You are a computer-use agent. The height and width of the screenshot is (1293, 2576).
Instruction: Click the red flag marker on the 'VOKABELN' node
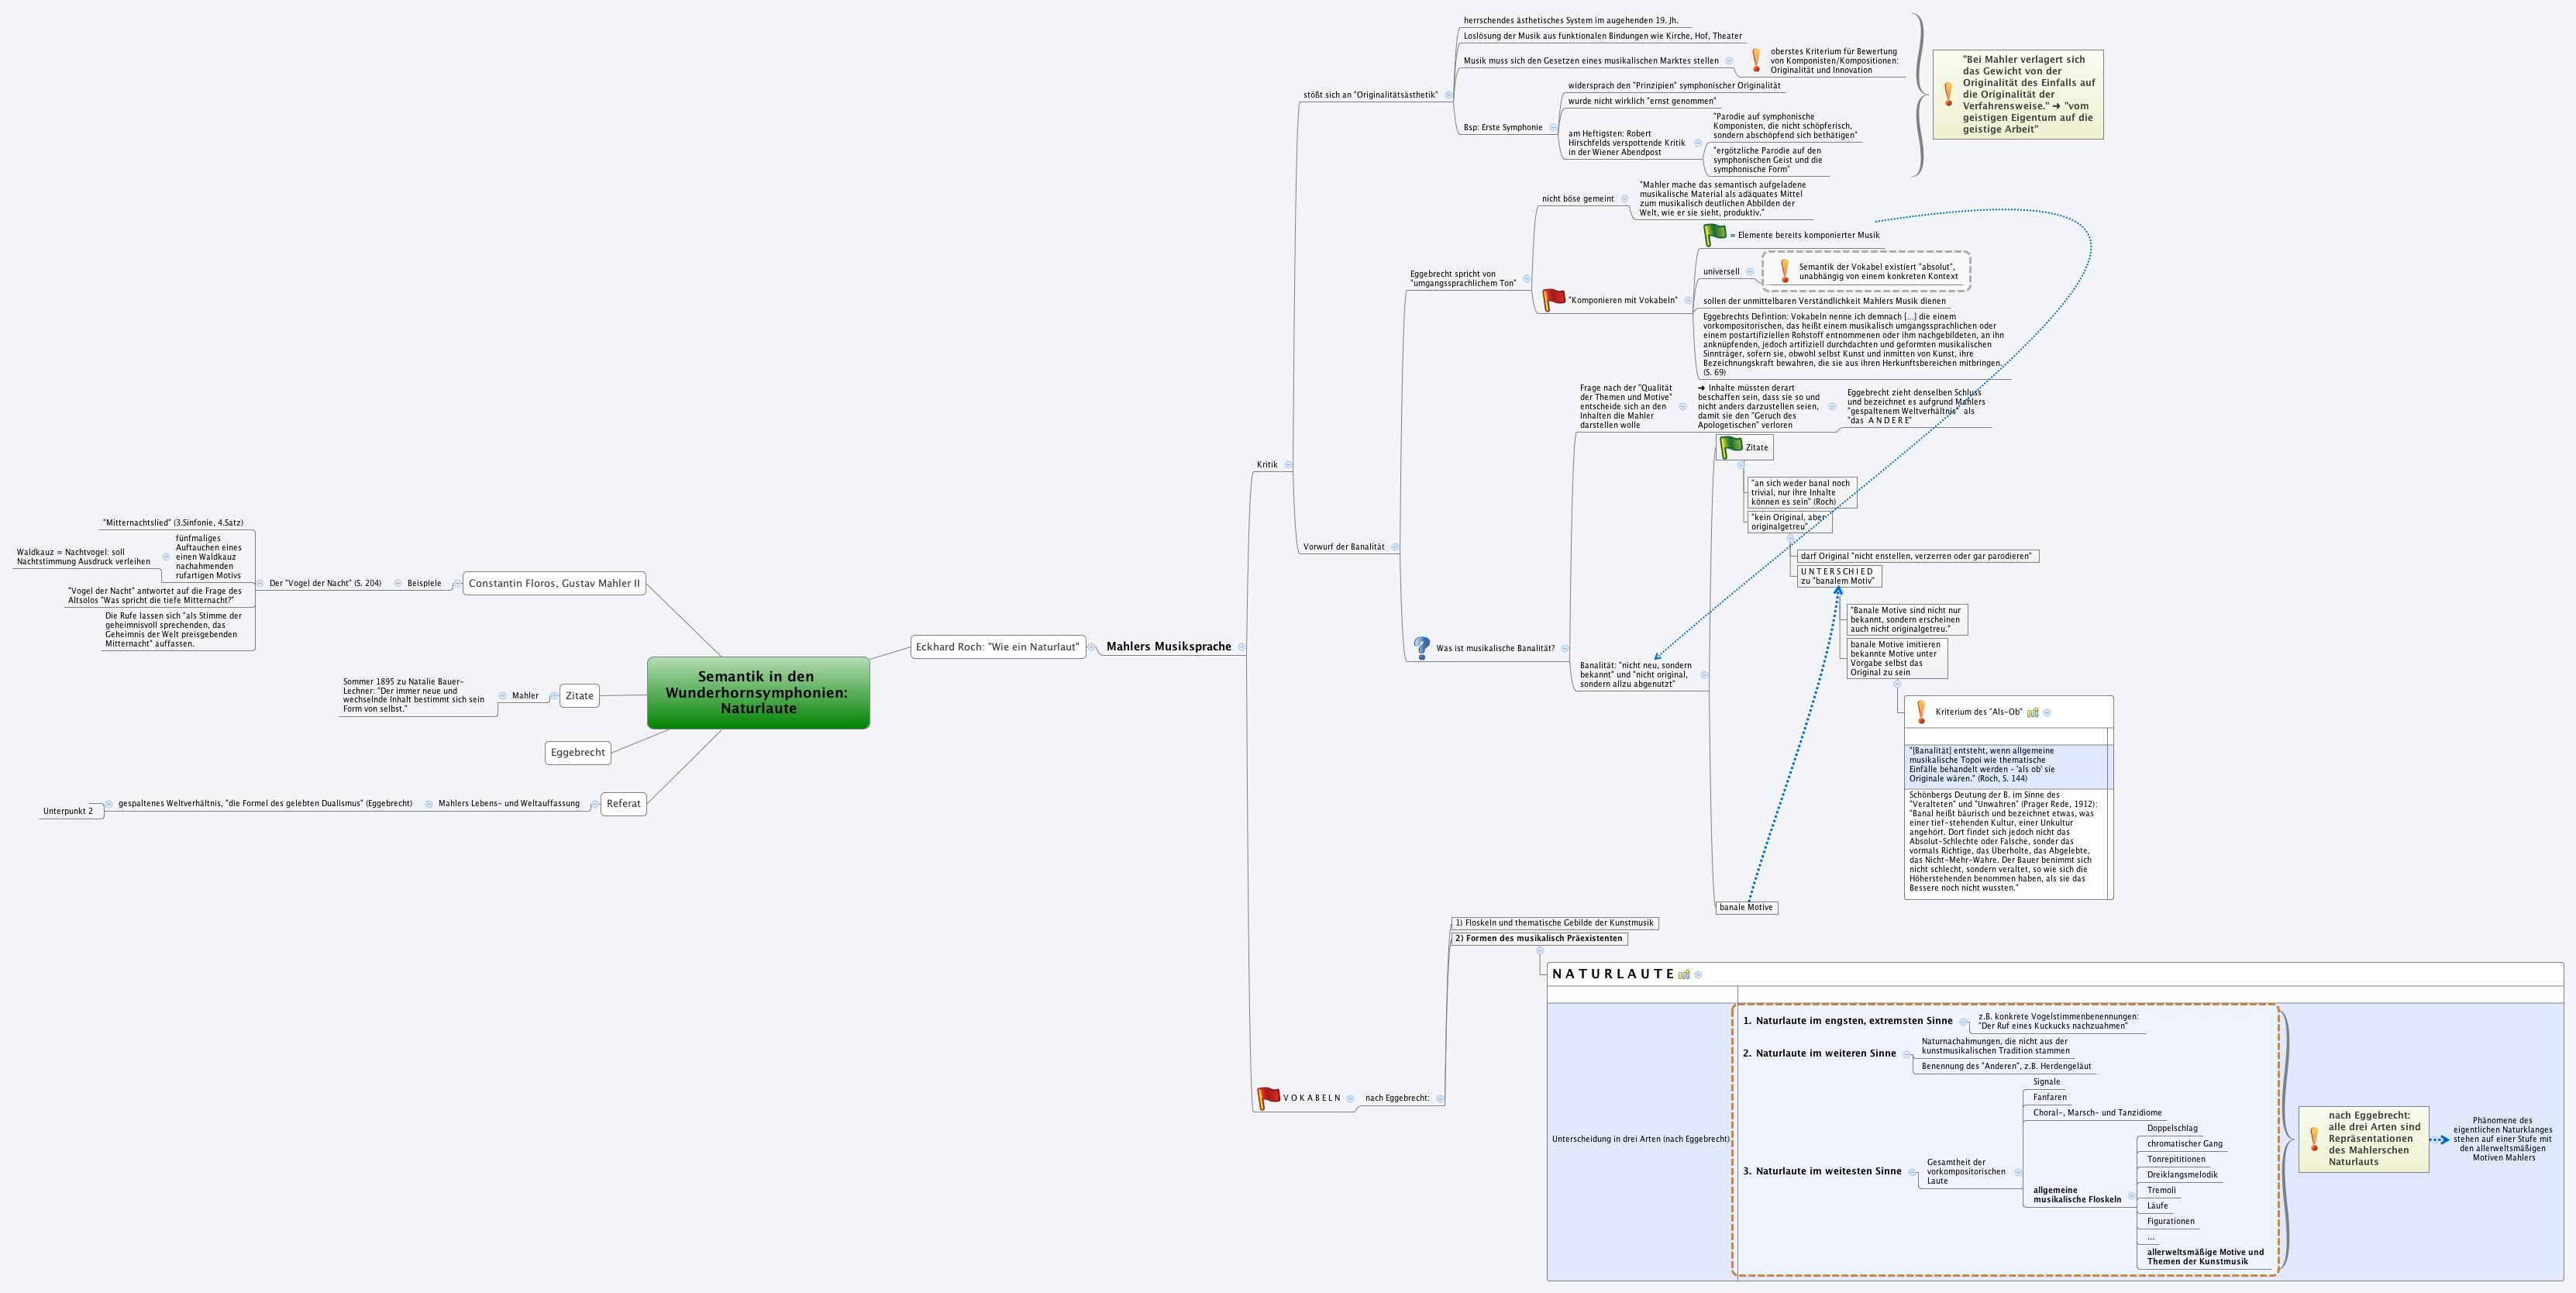tap(1266, 1097)
